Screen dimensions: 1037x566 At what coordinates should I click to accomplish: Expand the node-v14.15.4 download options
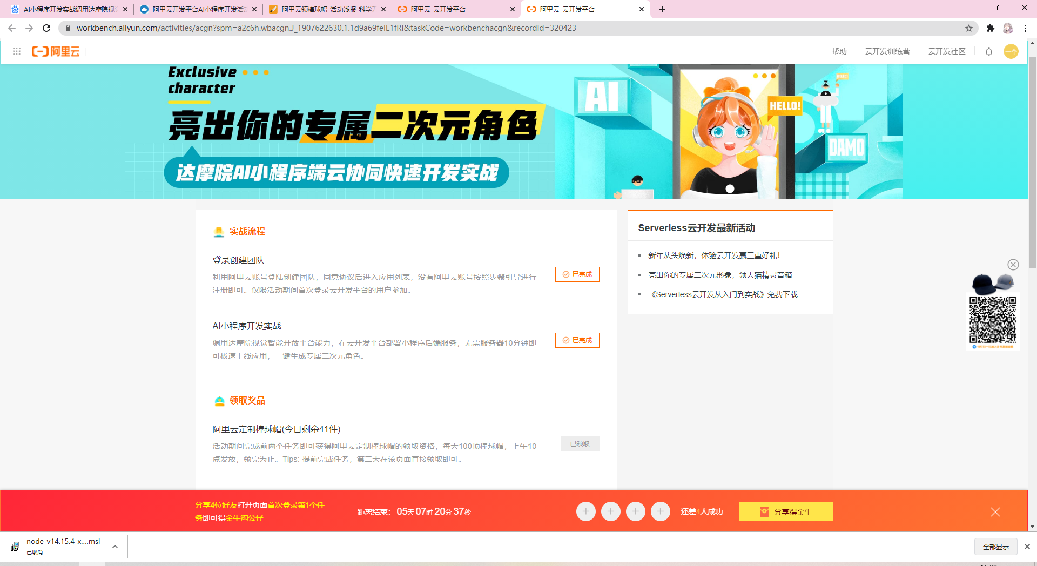(x=115, y=547)
